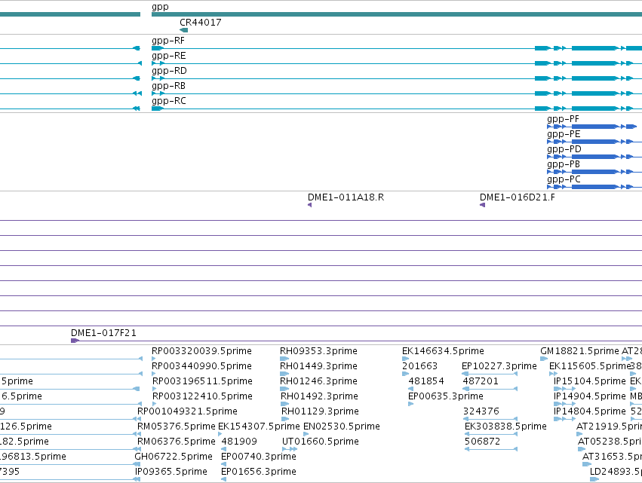Click the DME1-017F21 purple arrow glyph

pos(75,341)
